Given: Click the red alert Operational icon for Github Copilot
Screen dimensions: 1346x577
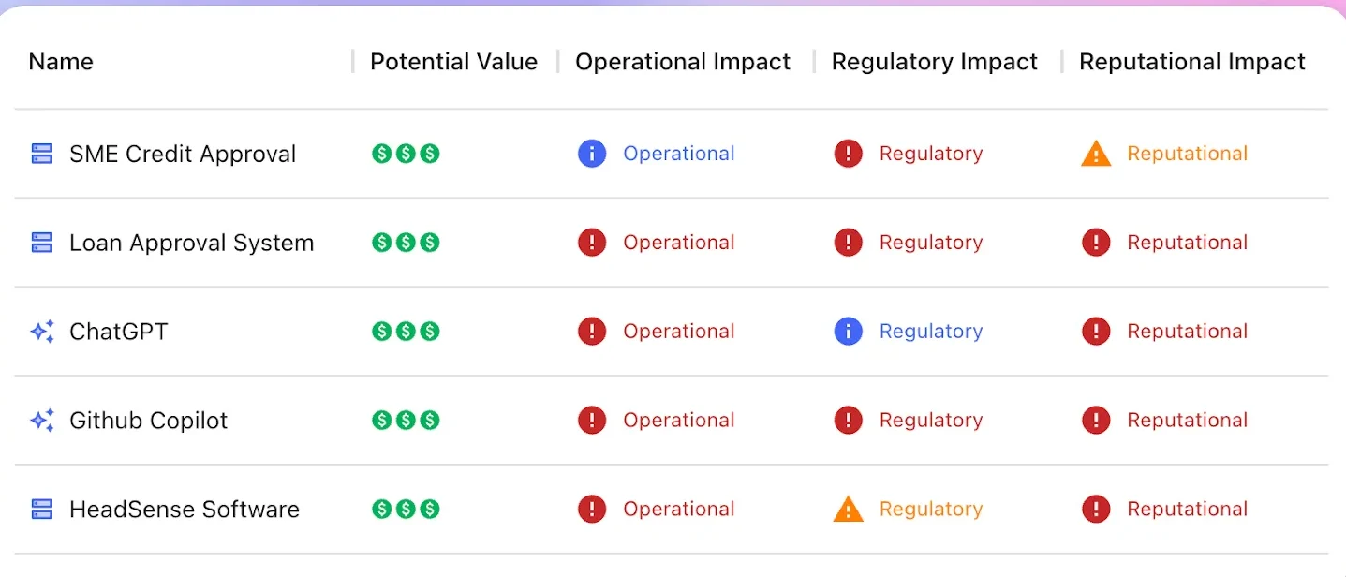Looking at the screenshot, I should [x=592, y=421].
